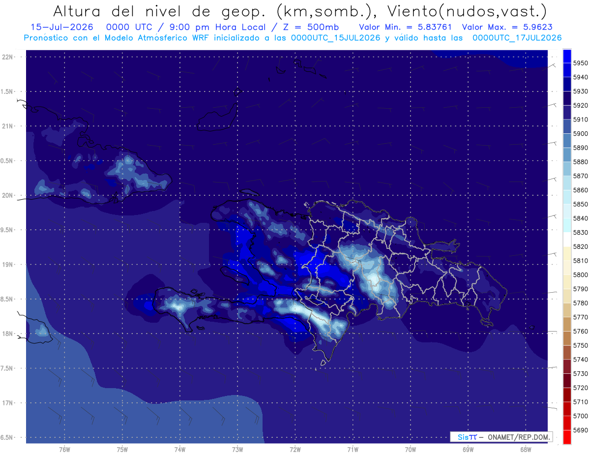Click the '5750' color bar value
Screen dimensions: 590x456
pos(581,345)
